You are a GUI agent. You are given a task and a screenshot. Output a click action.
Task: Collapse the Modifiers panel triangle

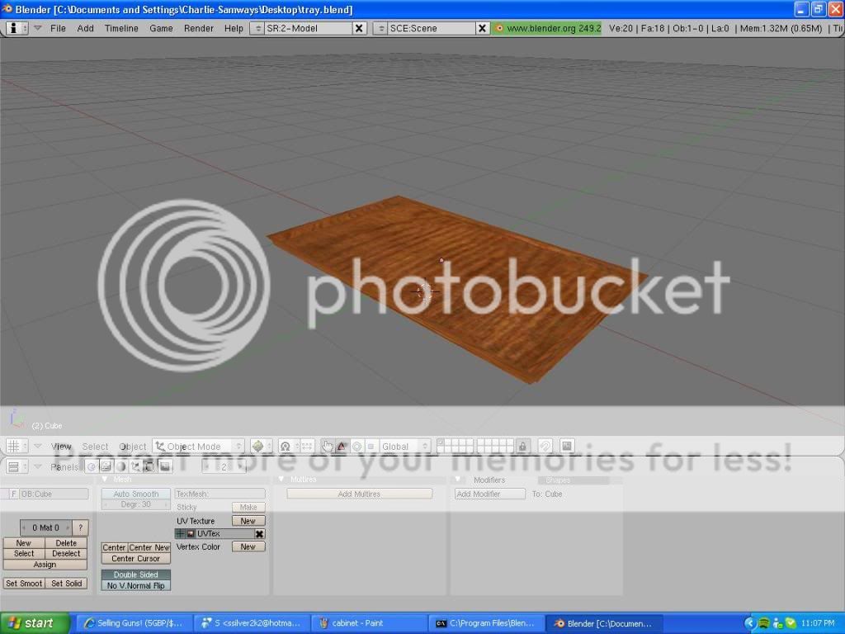pos(457,479)
